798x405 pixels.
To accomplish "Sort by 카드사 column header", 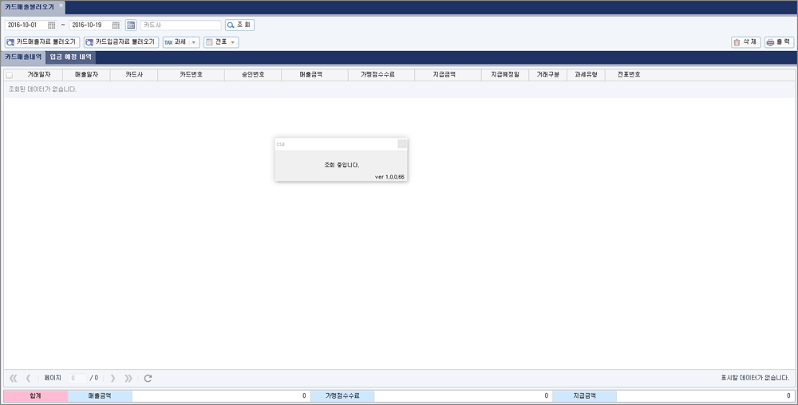I will [x=134, y=75].
